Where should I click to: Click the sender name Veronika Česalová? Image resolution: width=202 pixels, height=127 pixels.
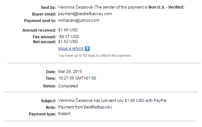tap(75, 7)
